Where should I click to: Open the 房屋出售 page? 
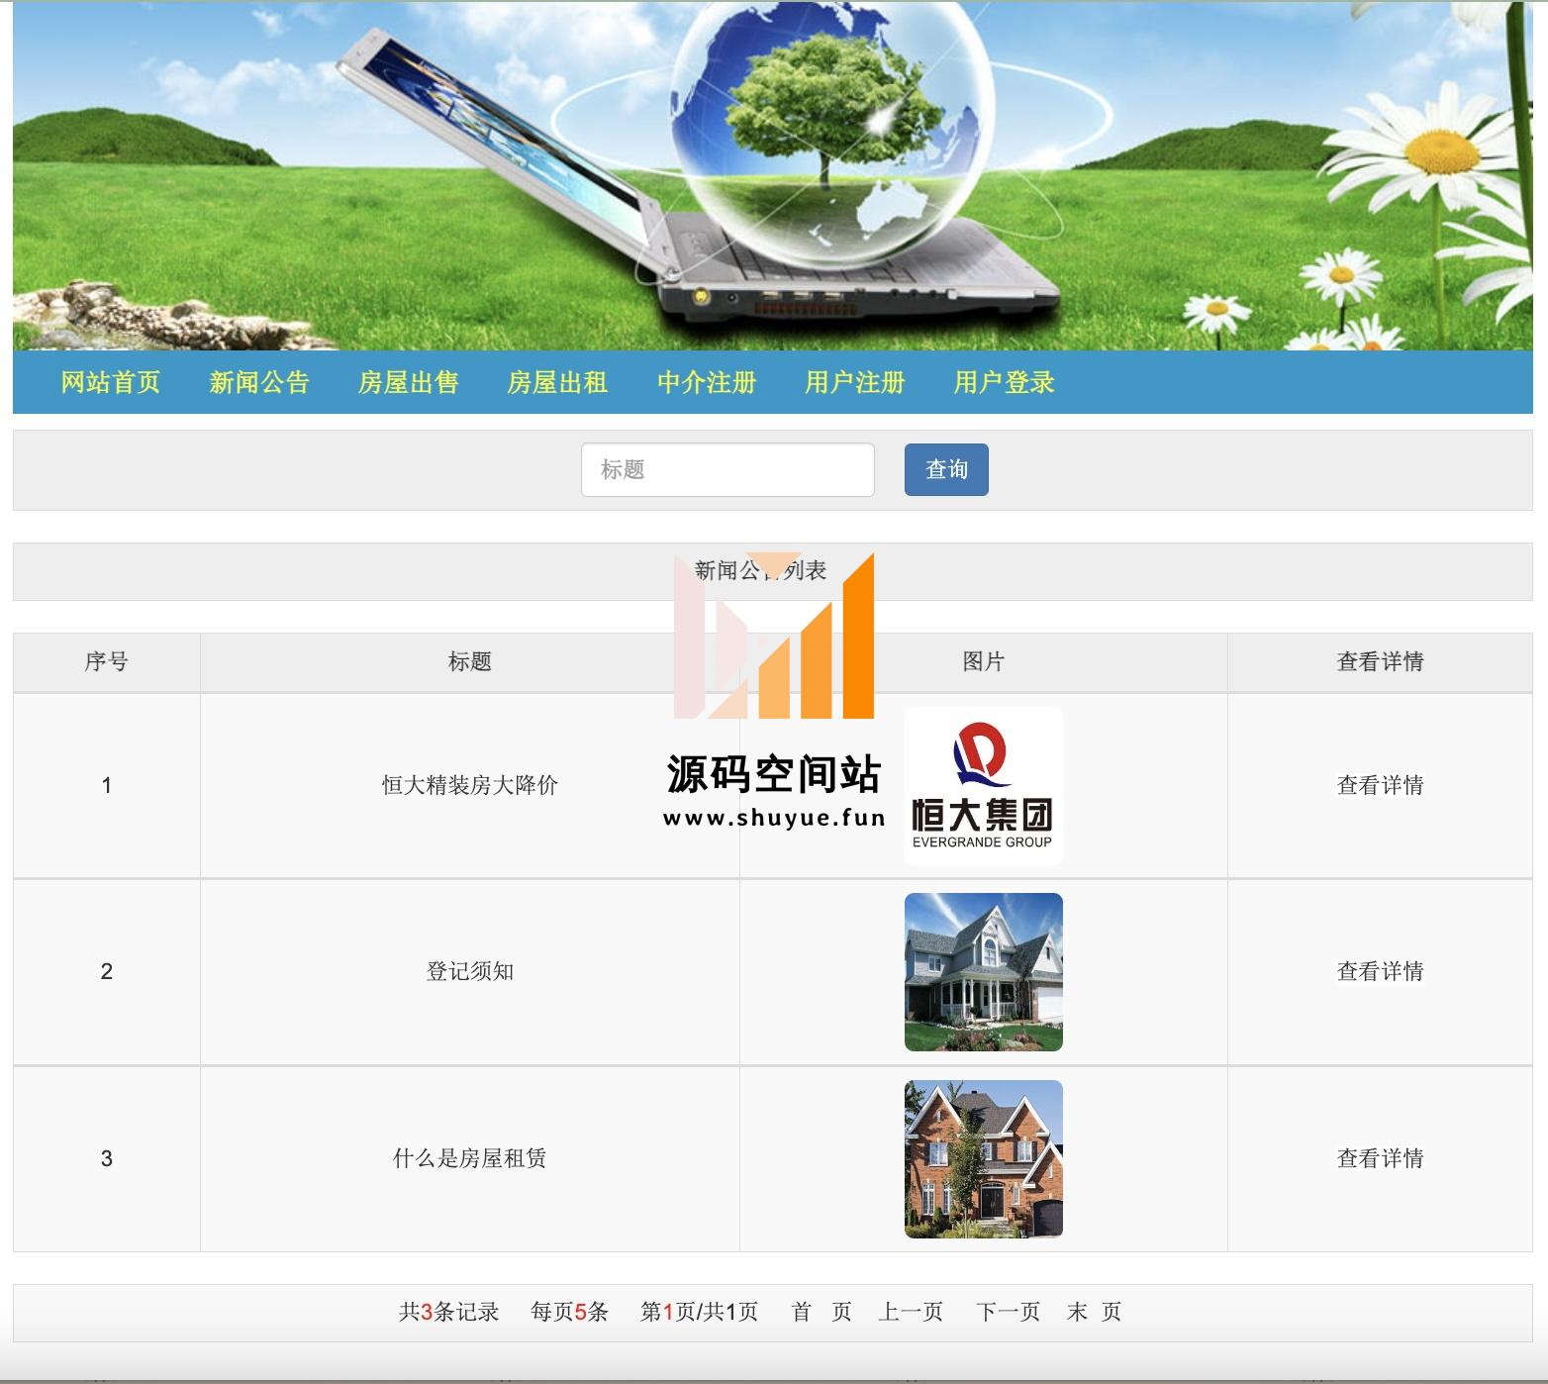pyautogui.click(x=408, y=382)
